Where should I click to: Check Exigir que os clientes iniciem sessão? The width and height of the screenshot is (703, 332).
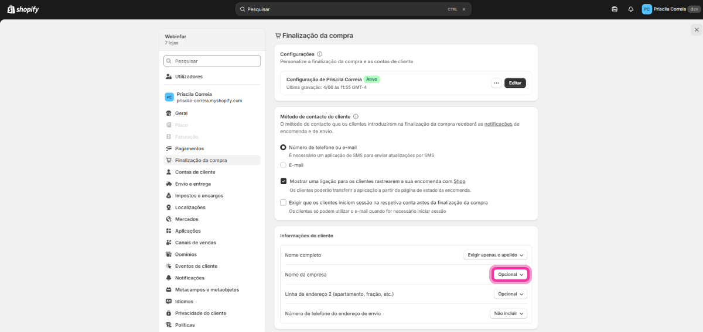pos(284,202)
